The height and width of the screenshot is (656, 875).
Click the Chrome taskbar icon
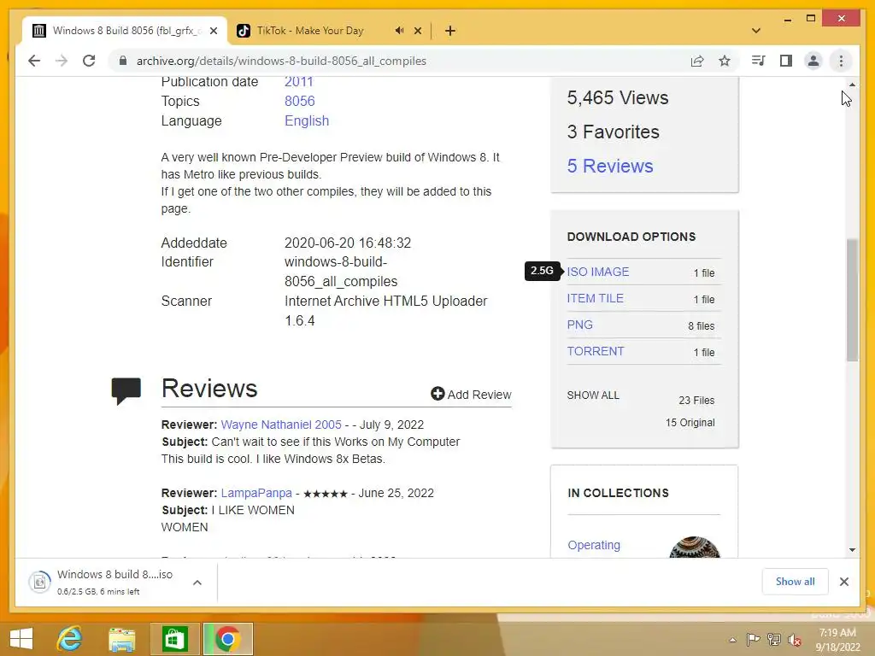(x=227, y=639)
